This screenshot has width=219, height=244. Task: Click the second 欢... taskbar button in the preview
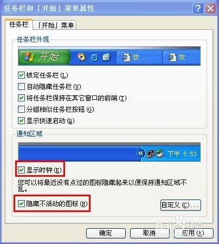[x=182, y=57]
